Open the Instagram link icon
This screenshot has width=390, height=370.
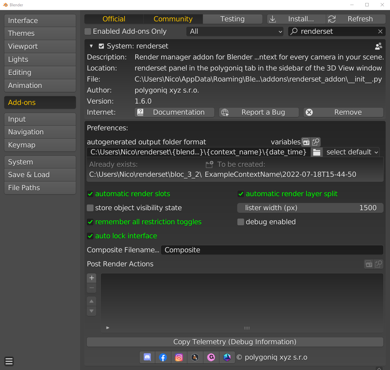click(179, 357)
